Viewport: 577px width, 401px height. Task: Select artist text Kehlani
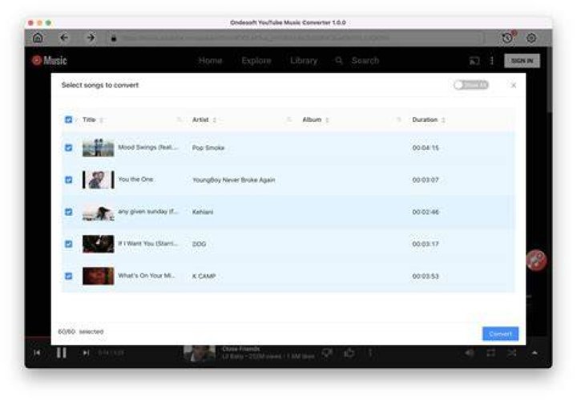(203, 212)
